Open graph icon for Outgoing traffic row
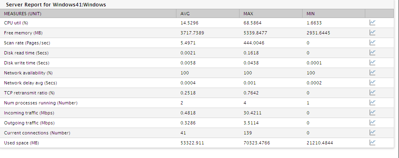399x158 pixels. (x=372, y=123)
